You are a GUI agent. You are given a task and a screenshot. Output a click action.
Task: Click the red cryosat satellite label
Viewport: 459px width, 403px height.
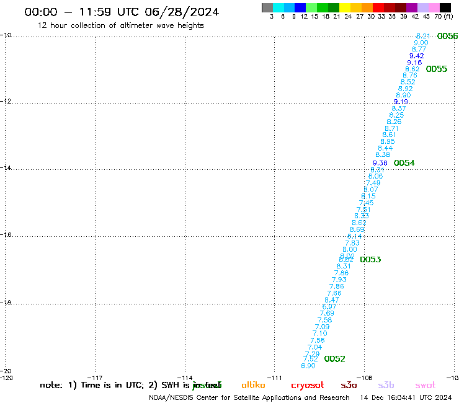[x=308, y=386]
